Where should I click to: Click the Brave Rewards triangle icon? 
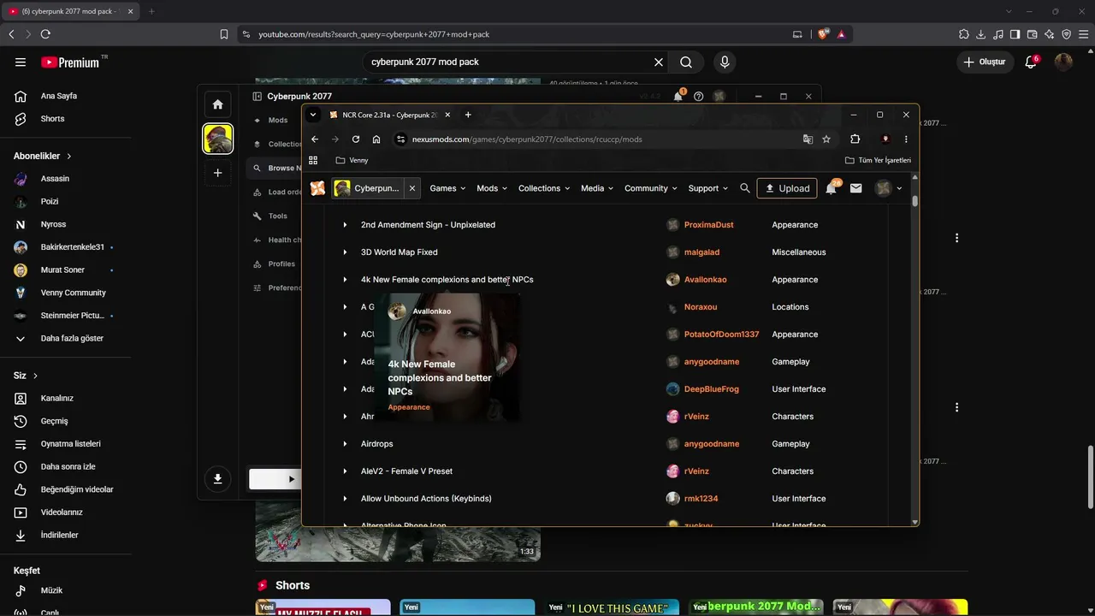[842, 34]
